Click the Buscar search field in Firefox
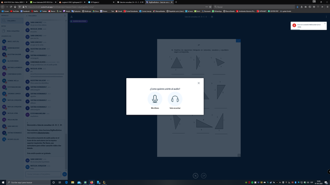Viewport: 330px width, 185px height. tap(254, 7)
